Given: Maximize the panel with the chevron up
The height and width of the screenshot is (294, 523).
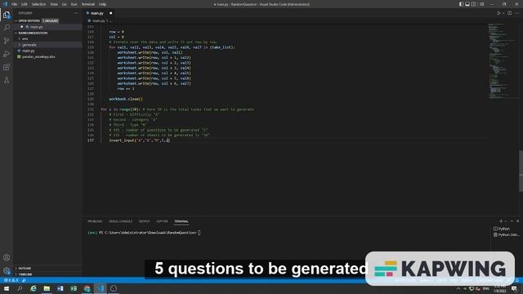Looking at the screenshot, I should pyautogui.click(x=512, y=221).
